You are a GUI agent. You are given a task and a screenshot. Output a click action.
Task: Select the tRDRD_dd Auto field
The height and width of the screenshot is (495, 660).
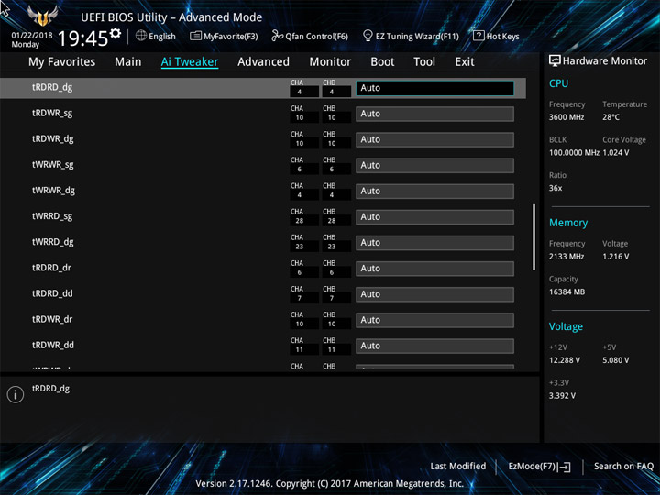click(x=434, y=294)
